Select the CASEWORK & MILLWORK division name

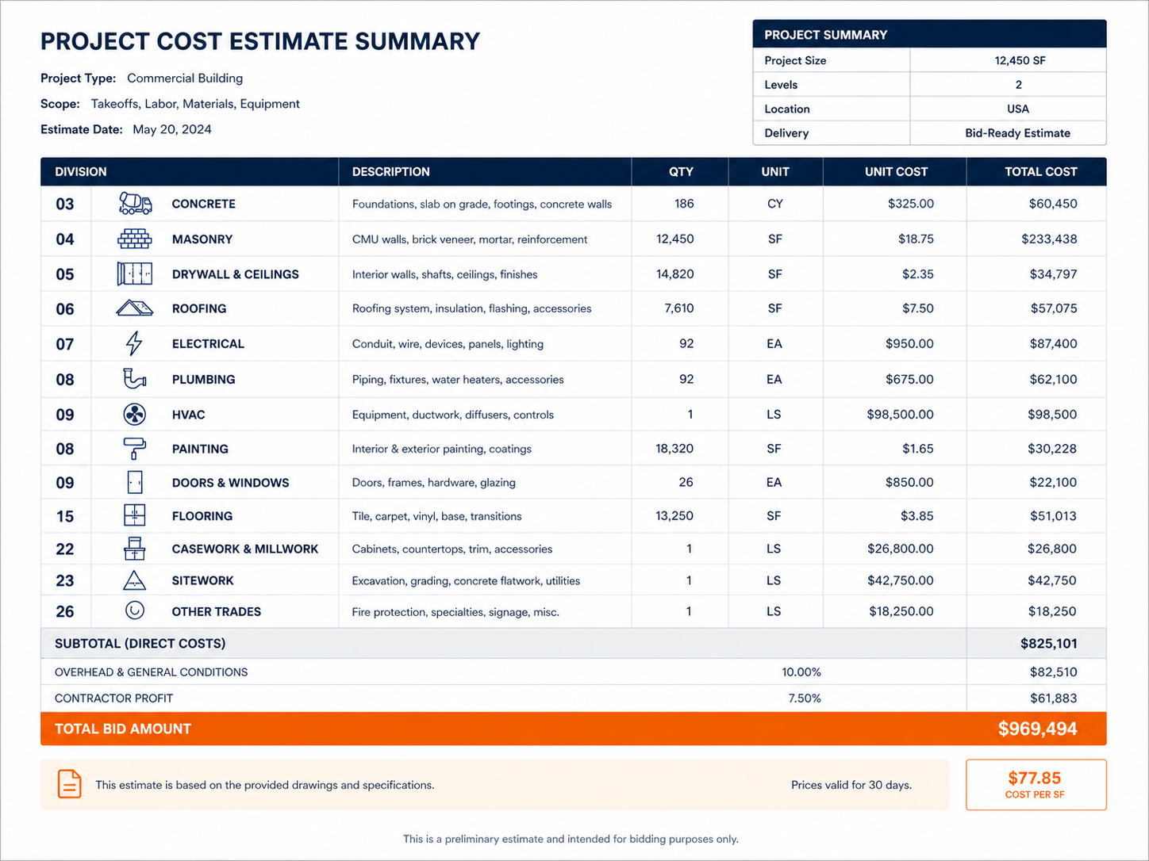point(245,549)
